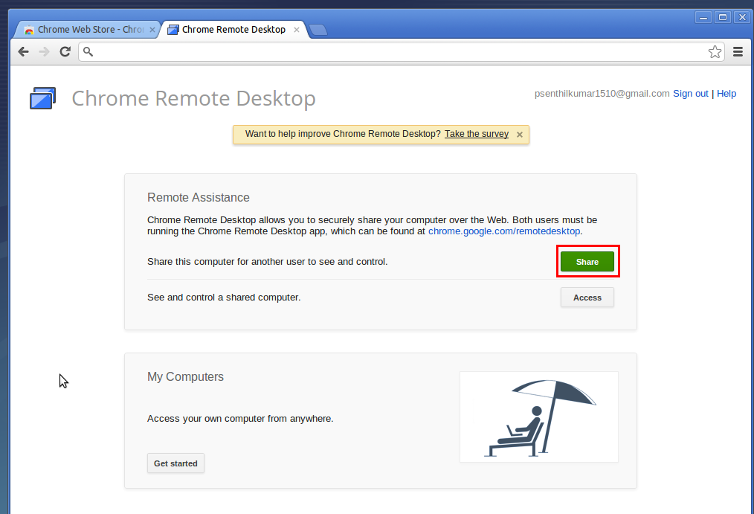This screenshot has height=514, width=754.
Task: Click the browser back arrow
Action: pos(23,51)
